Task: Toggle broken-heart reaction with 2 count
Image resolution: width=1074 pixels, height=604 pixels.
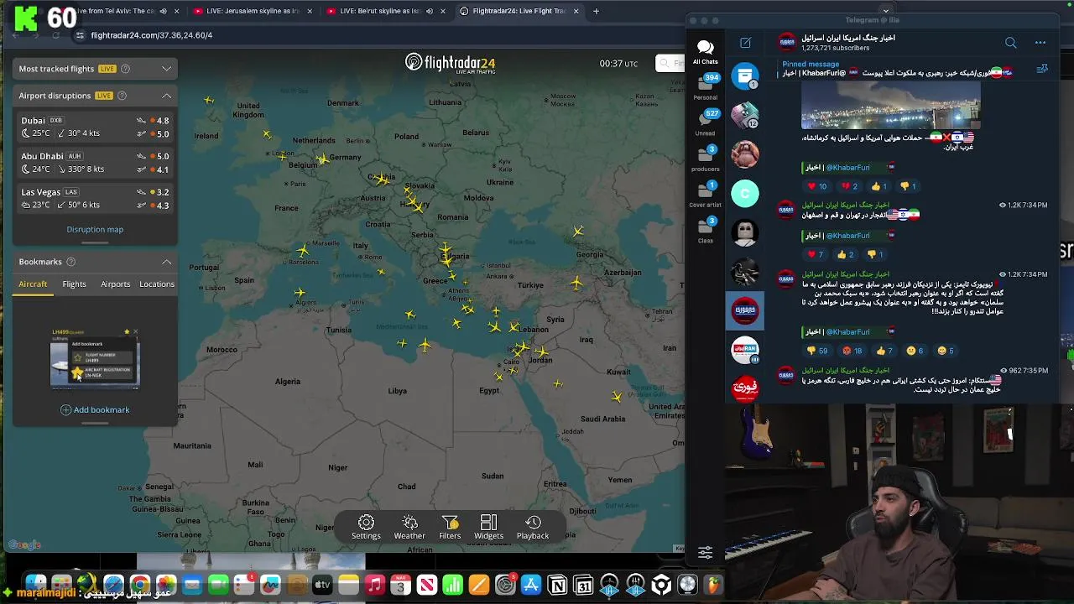Action: coord(850,186)
